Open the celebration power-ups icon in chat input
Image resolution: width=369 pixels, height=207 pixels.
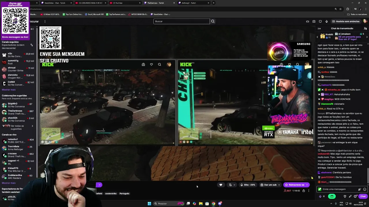pos(359,189)
